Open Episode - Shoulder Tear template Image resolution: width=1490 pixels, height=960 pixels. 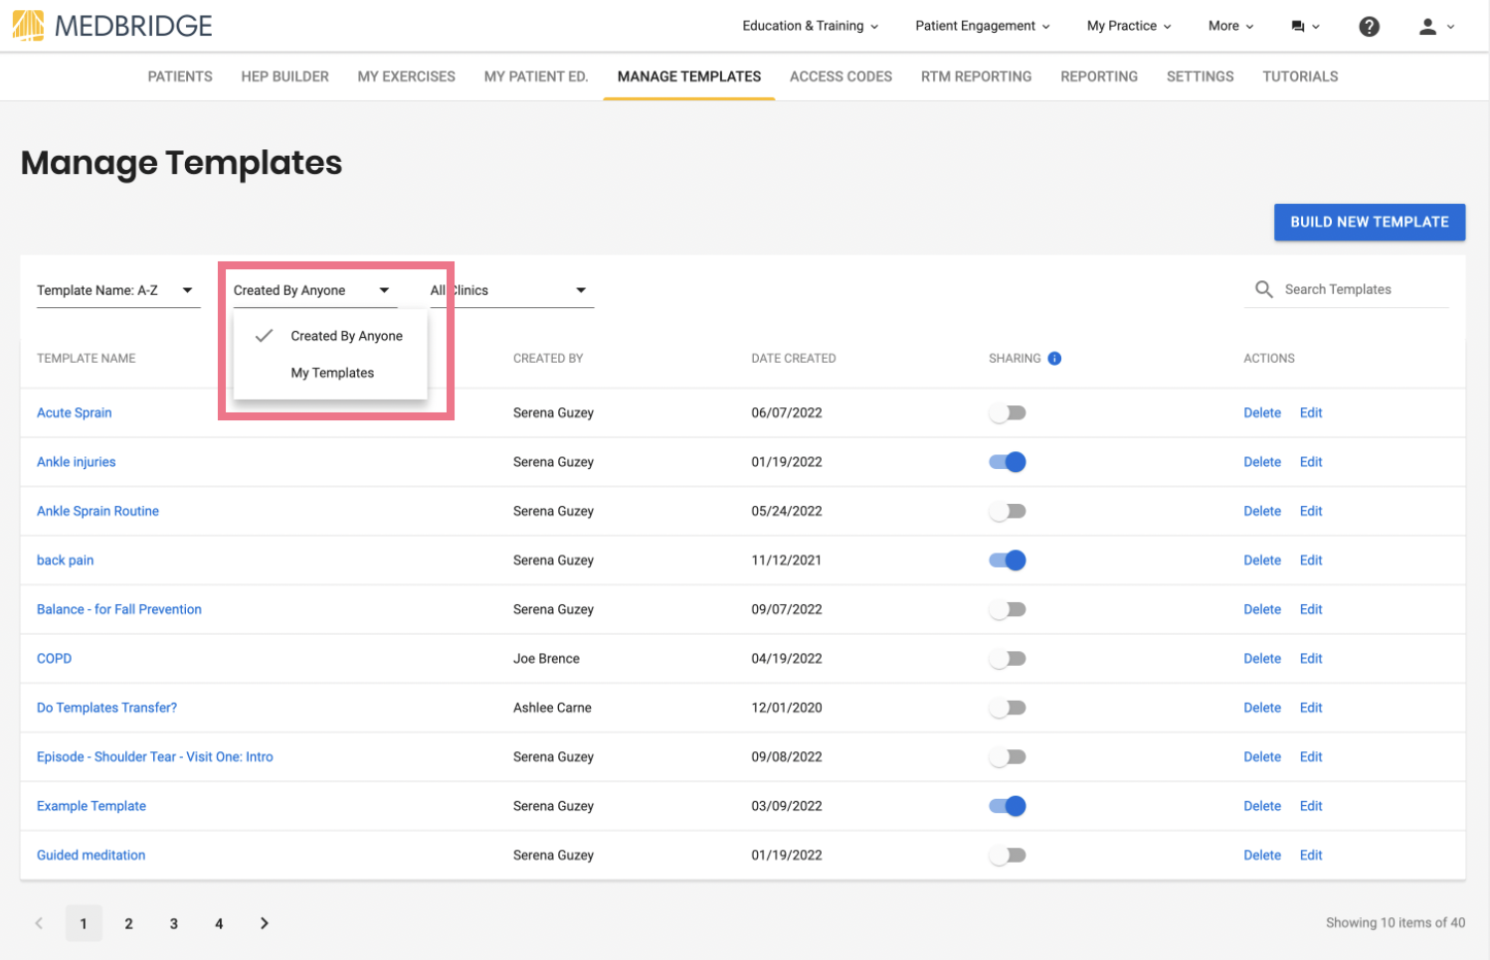[x=155, y=757]
